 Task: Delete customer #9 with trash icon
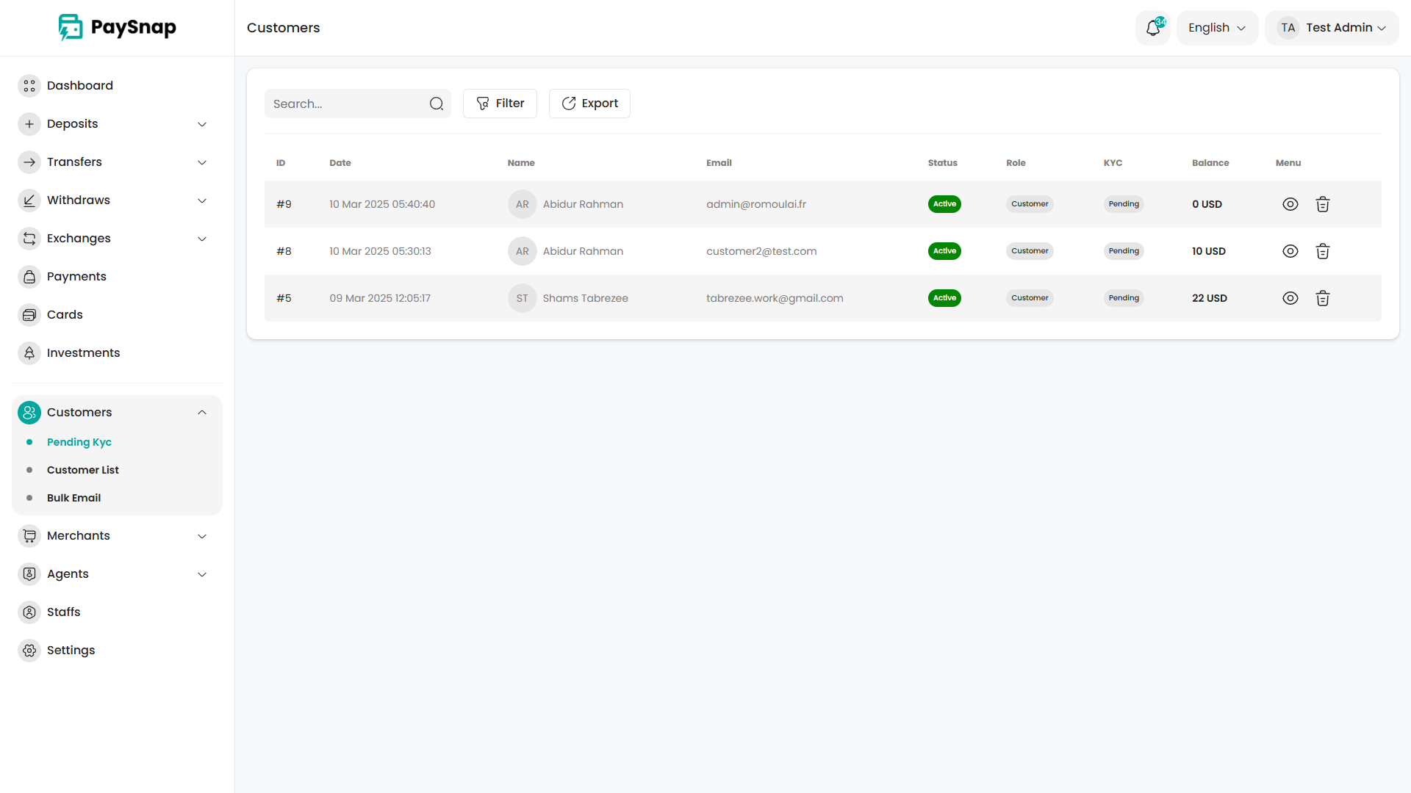pos(1322,204)
